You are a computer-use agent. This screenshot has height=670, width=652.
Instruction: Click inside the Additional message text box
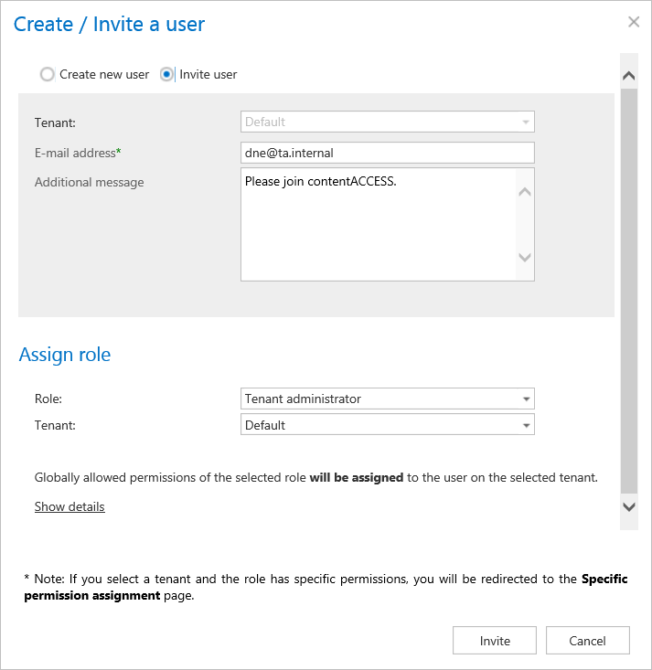[377, 224]
